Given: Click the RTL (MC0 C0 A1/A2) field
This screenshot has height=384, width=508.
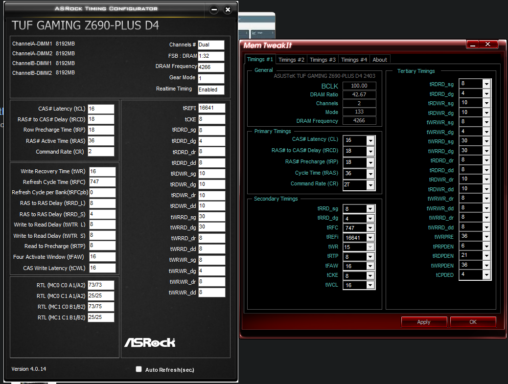Looking at the screenshot, I should [101, 285].
